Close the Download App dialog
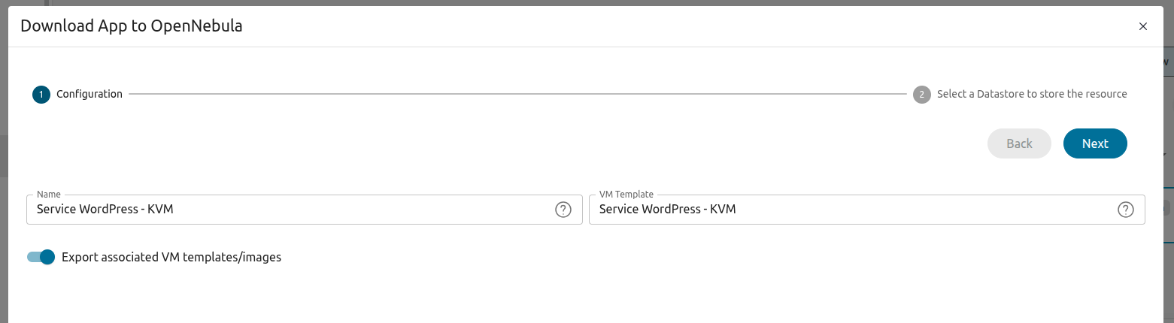Screen dimensions: 1174x323 pos(1142,26)
